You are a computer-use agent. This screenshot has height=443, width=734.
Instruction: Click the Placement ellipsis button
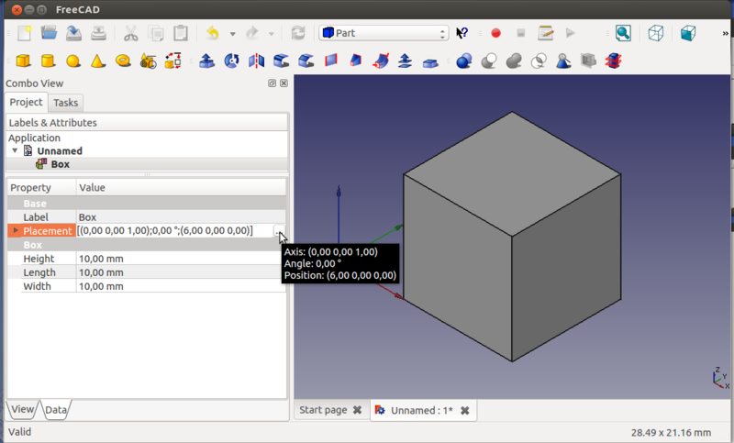tap(279, 231)
